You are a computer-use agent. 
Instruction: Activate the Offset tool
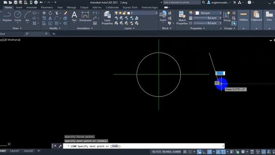[x=65, y=23]
